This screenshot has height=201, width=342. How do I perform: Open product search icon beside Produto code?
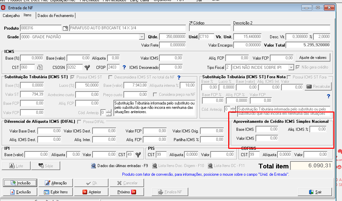click(x=65, y=28)
